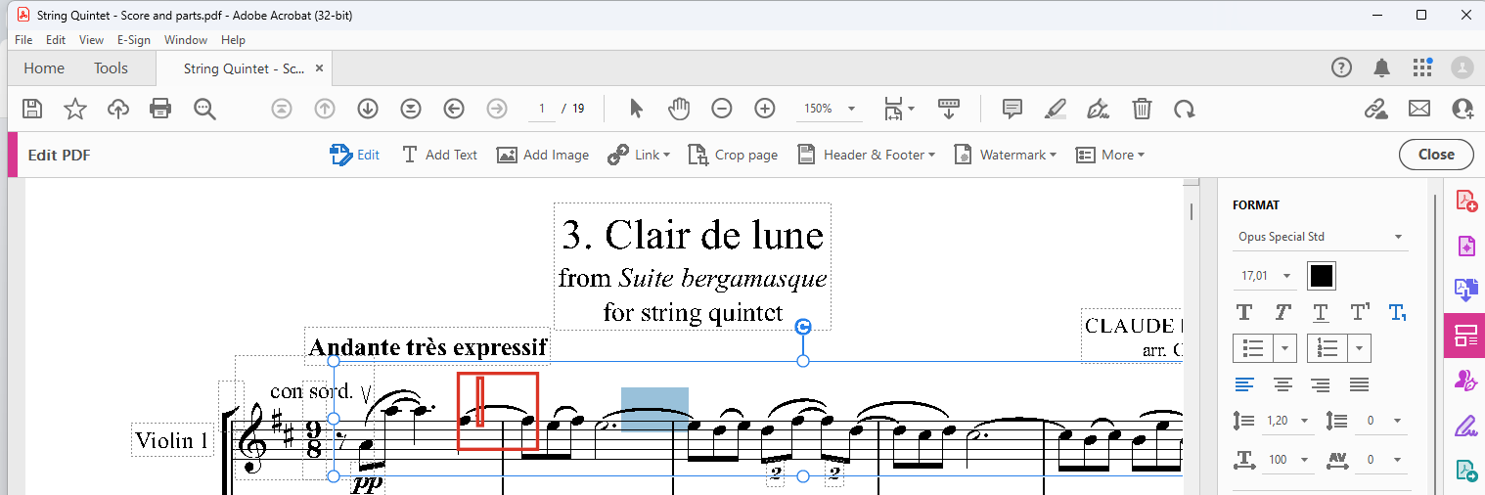Click the Add Image button
1485x495 pixels.
543,155
